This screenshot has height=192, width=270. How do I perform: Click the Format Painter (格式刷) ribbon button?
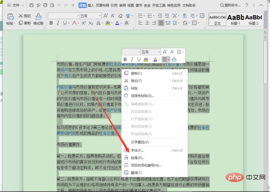(38, 20)
